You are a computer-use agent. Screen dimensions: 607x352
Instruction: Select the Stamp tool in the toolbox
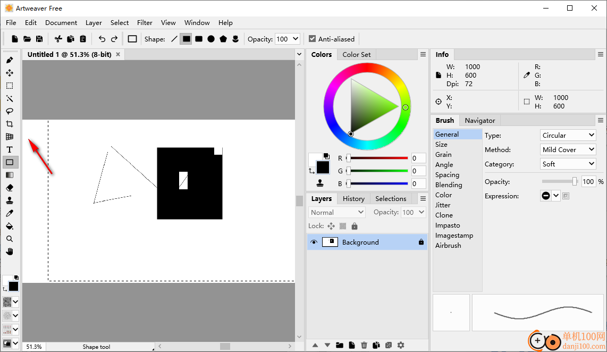[10, 200]
